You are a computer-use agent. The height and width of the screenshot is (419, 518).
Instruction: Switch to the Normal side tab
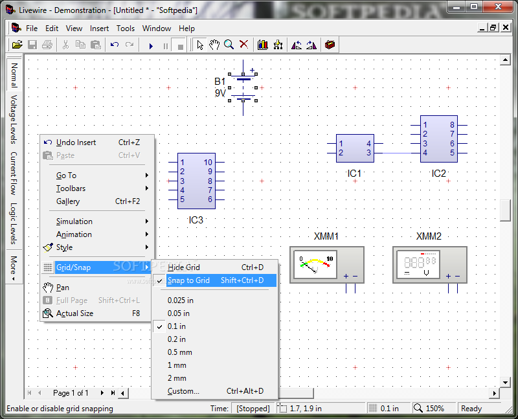(x=14, y=74)
